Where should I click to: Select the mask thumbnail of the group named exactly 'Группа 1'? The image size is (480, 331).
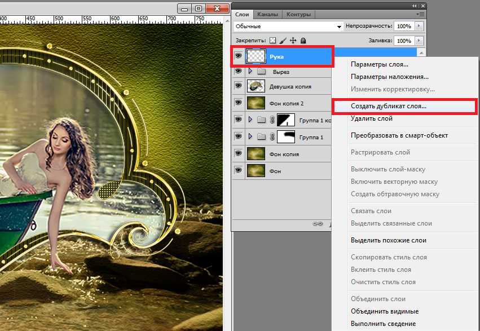tap(286, 137)
